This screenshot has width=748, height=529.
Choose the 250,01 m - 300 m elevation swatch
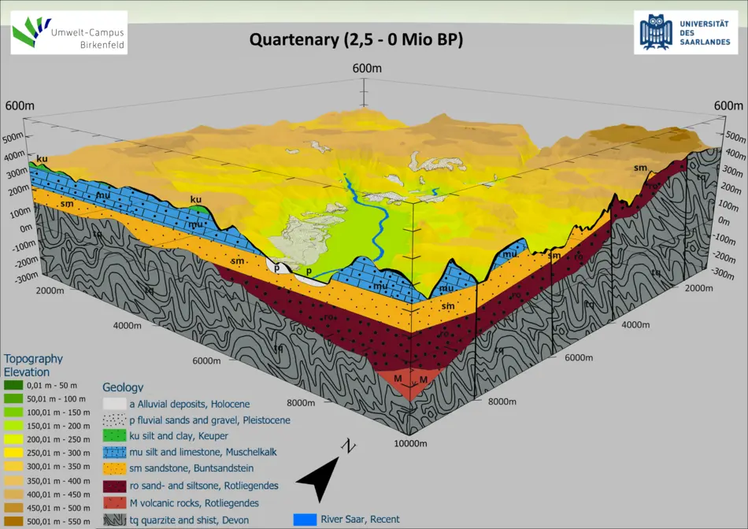pyautogui.click(x=14, y=453)
